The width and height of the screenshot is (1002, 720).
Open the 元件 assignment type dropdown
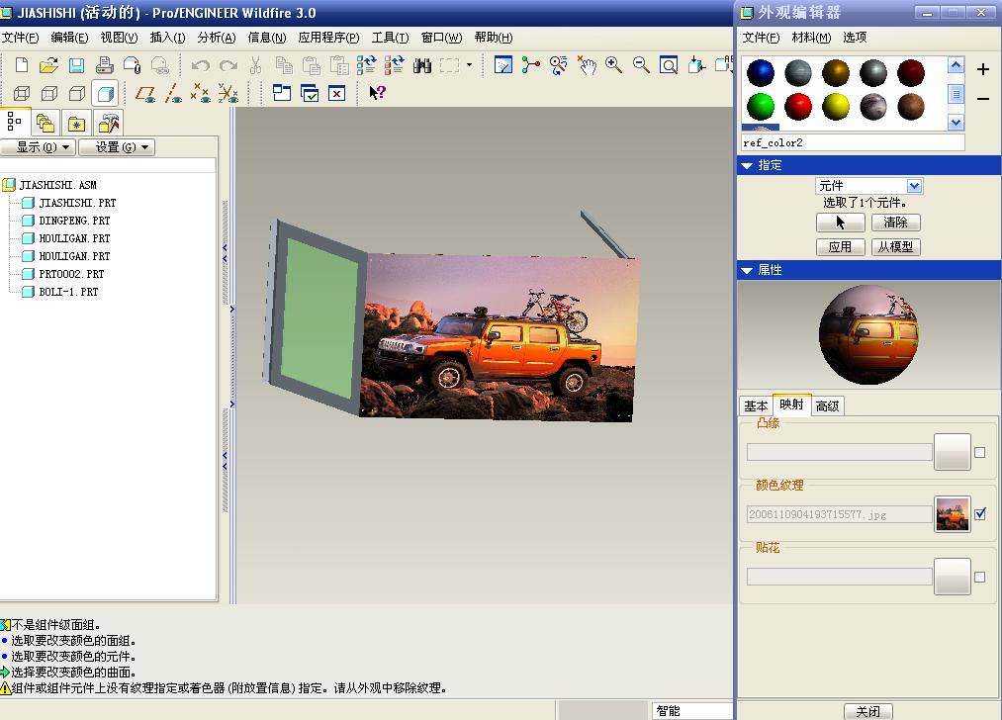point(914,186)
